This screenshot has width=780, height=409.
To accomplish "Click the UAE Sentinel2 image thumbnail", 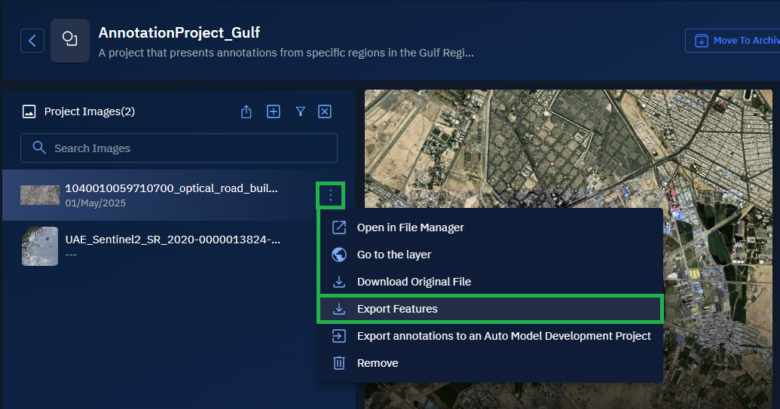I will coord(40,246).
